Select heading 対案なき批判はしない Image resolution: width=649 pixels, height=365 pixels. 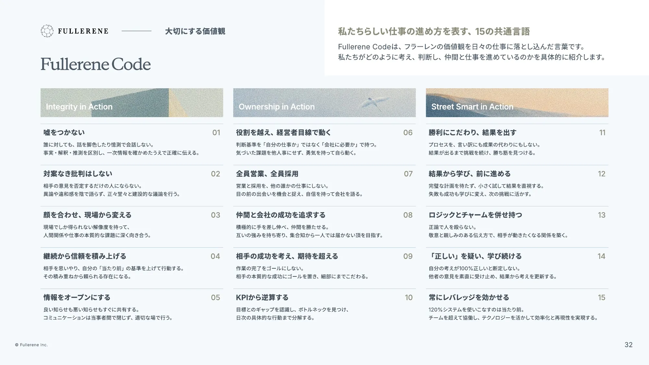point(78,174)
